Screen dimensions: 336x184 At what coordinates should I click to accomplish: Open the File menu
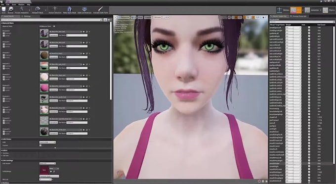2,4
